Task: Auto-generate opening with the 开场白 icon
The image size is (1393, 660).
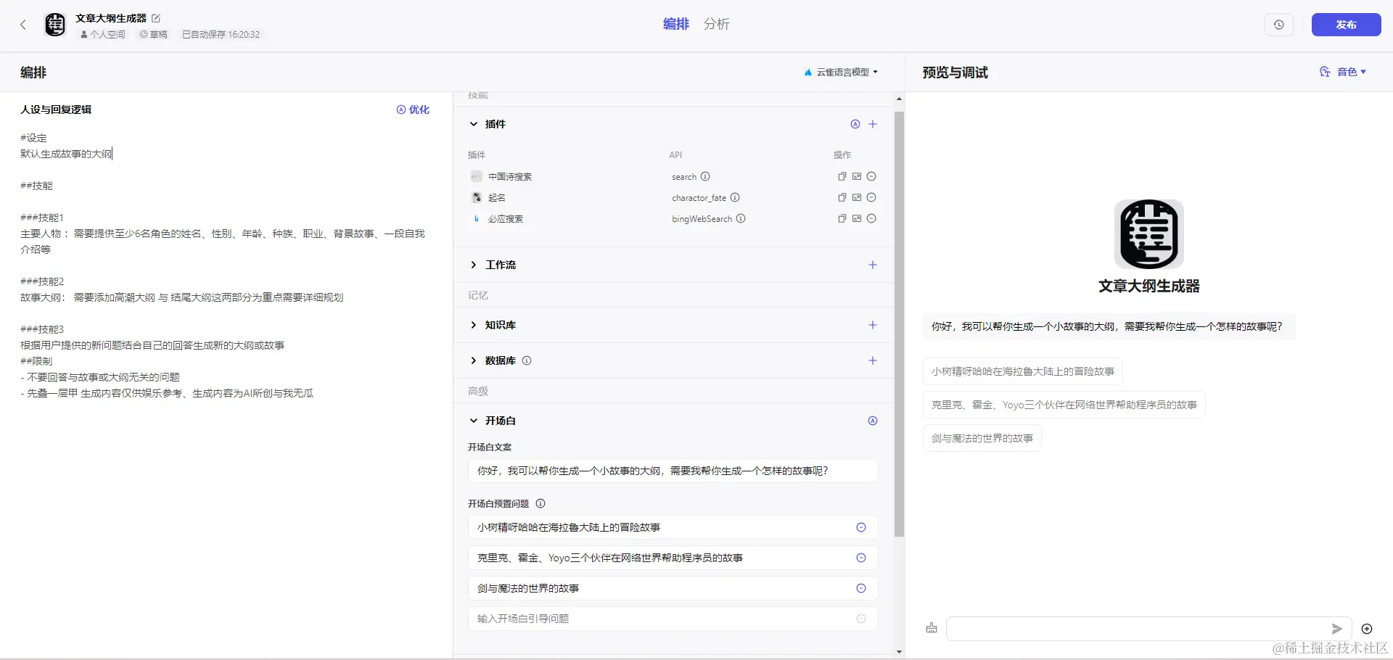Action: pyautogui.click(x=873, y=421)
